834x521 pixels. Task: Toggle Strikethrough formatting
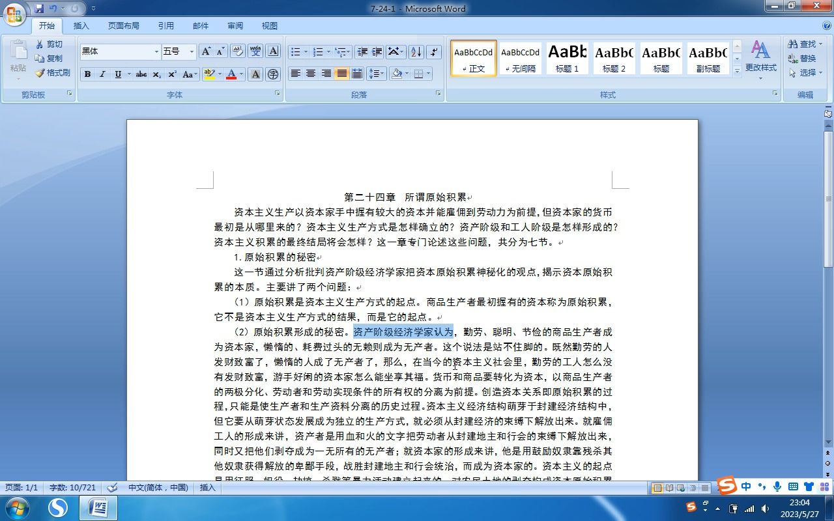click(141, 74)
